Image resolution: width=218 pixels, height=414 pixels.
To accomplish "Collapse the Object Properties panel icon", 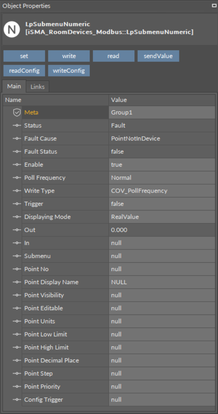I will [214, 5].
